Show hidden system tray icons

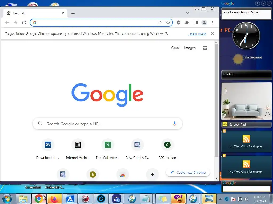tap(220, 199)
